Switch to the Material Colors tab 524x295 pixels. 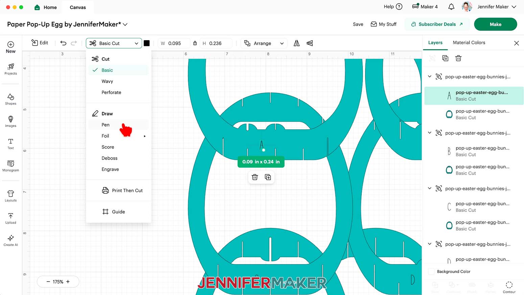pos(469,43)
